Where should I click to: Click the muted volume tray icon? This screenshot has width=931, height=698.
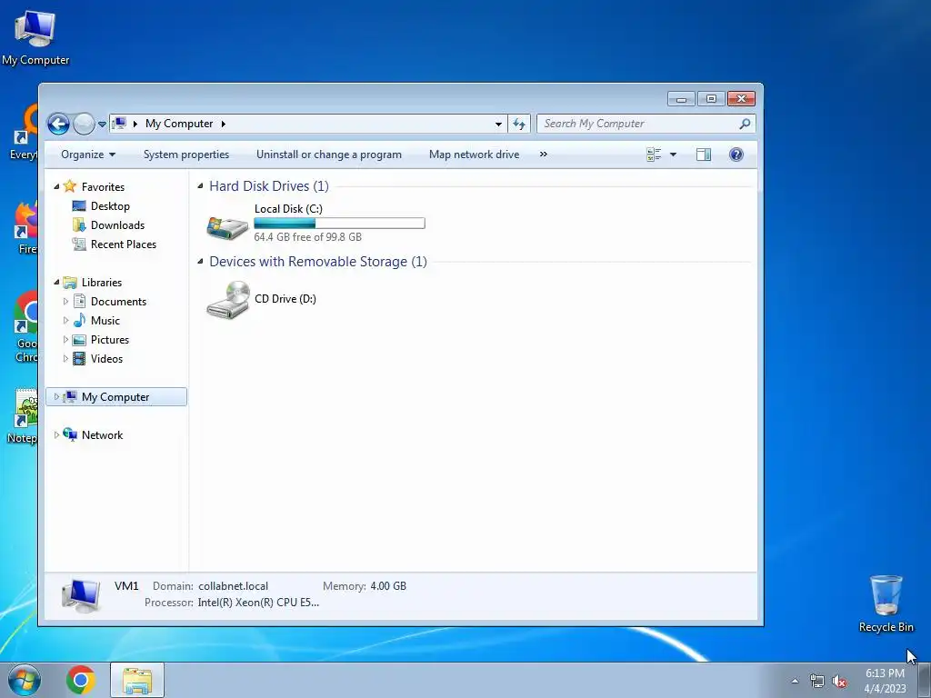[x=839, y=682]
